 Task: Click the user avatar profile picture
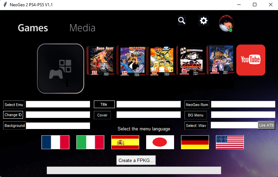click(226, 23)
